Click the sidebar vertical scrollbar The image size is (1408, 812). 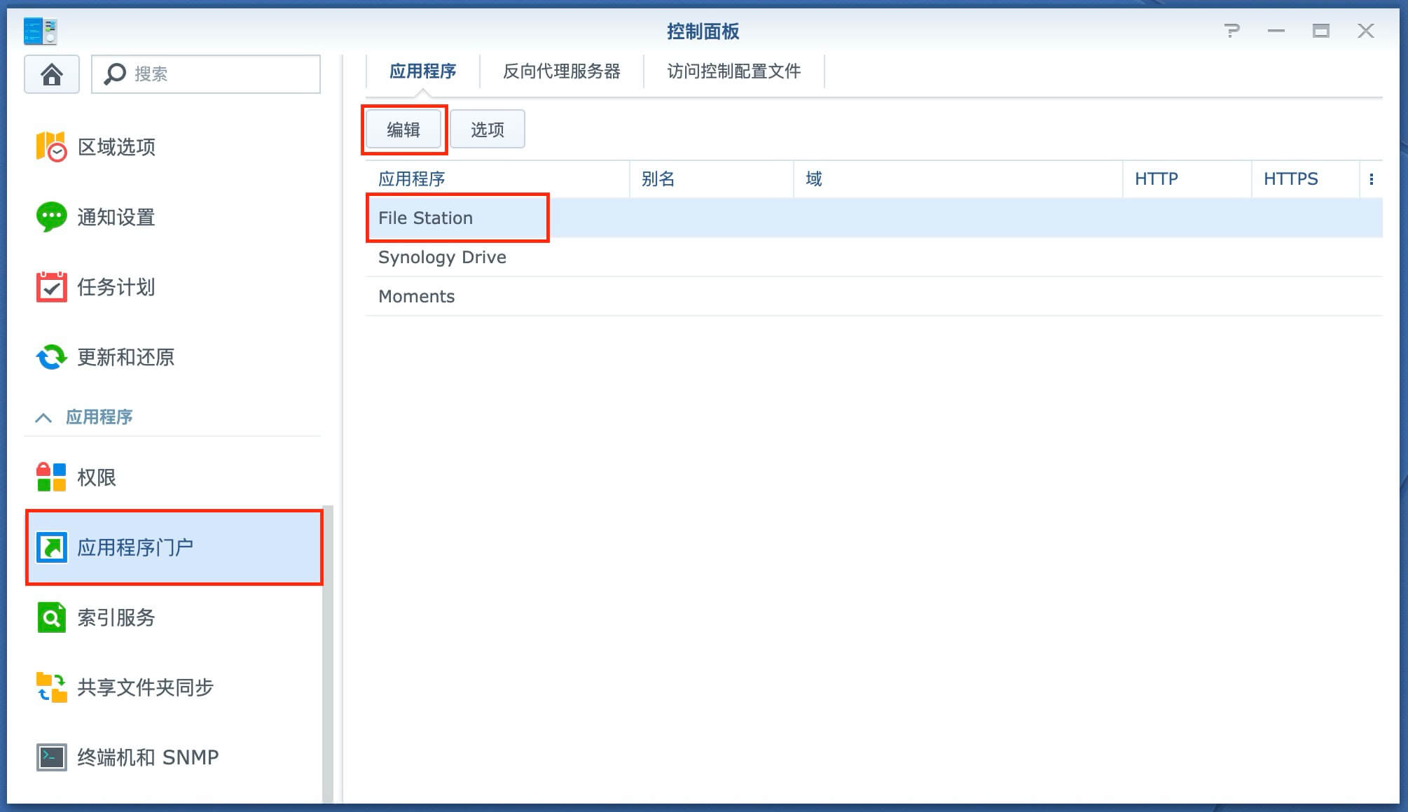pos(328,654)
